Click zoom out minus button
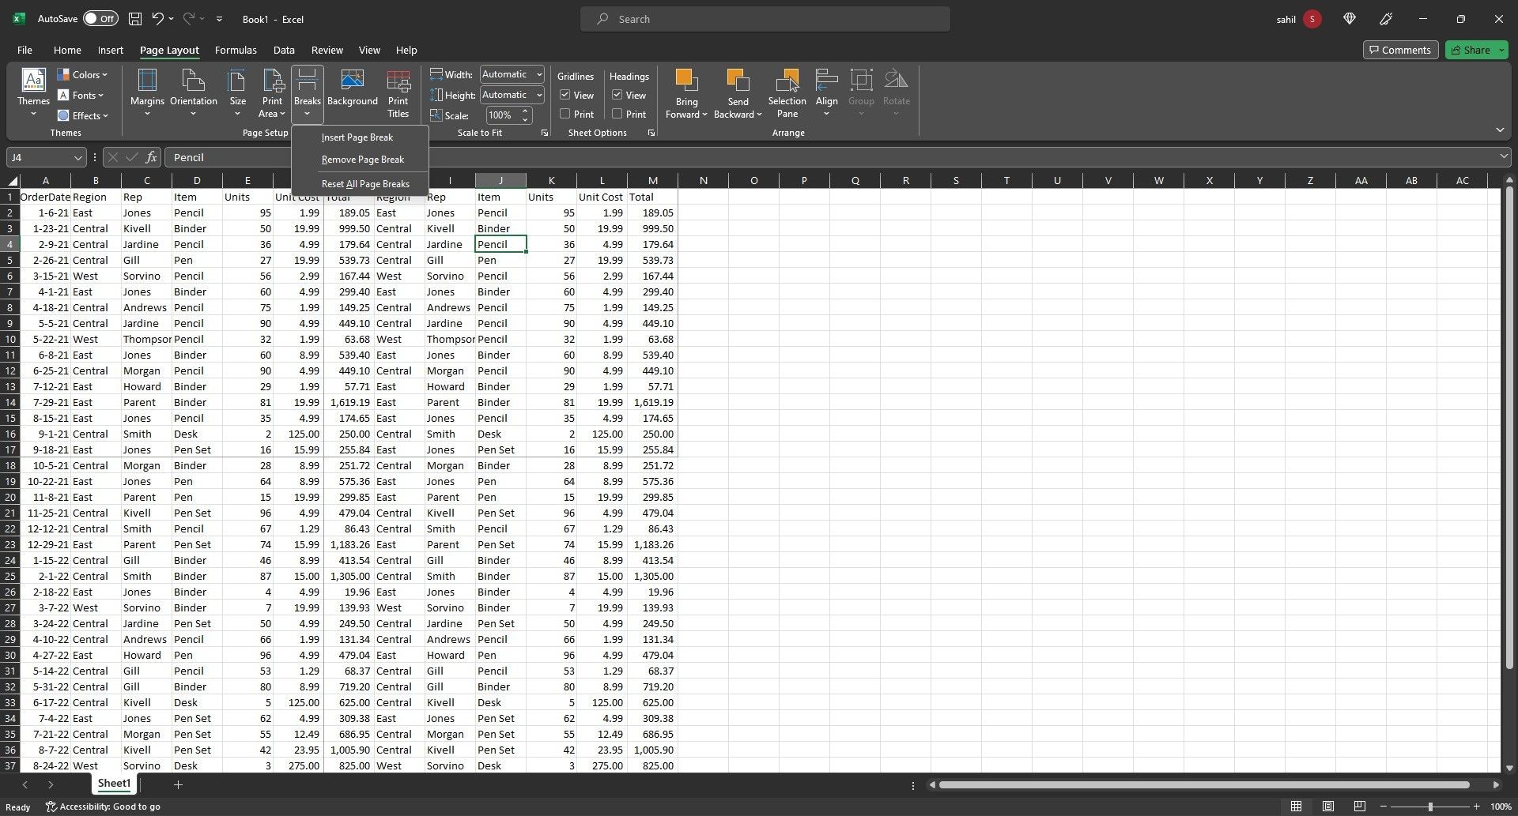The image size is (1518, 816). click(x=1383, y=807)
